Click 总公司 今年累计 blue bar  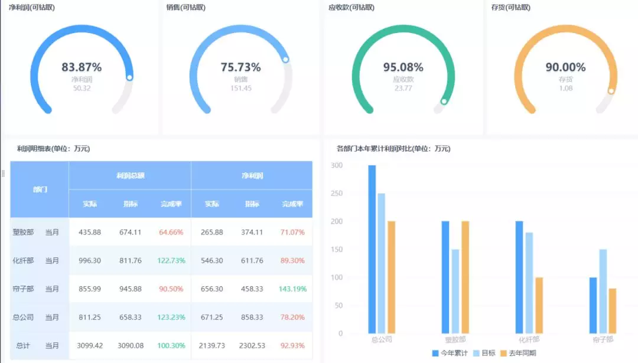372,249
